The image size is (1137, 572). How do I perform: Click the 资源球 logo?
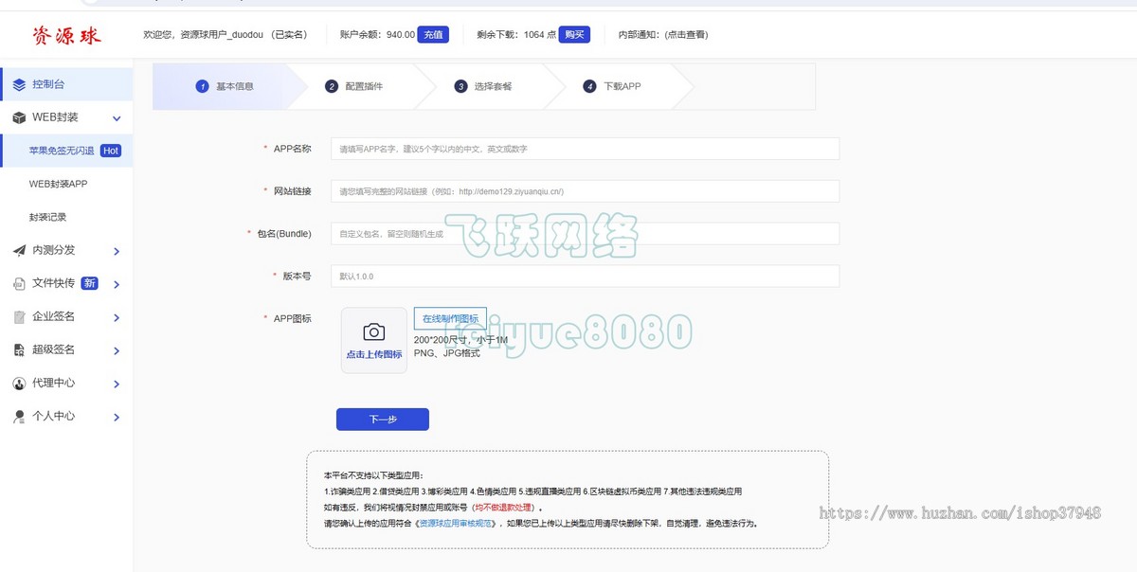(x=66, y=36)
